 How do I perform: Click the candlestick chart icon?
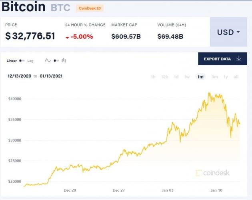click(64, 61)
